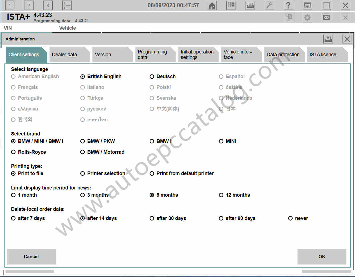Click the Vehicle column label
The image size is (355, 277).
(x=67, y=28)
